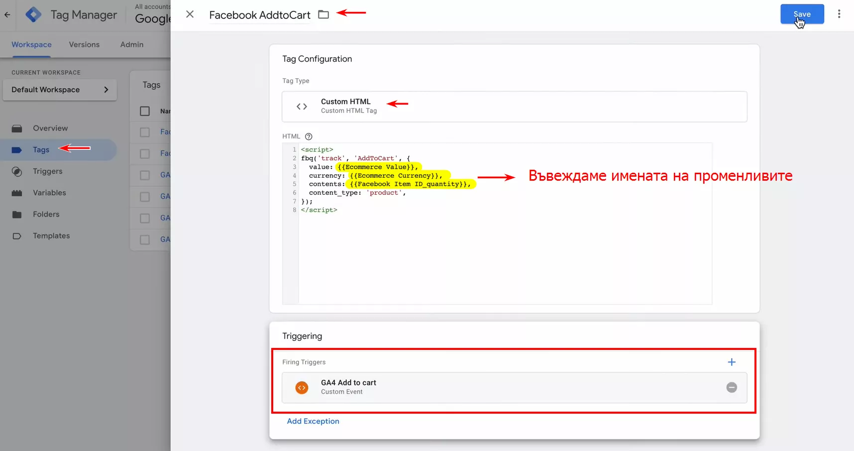The height and width of the screenshot is (451, 854).
Task: Edit the Facebook AddtoCart tag name field
Action: [x=260, y=15]
